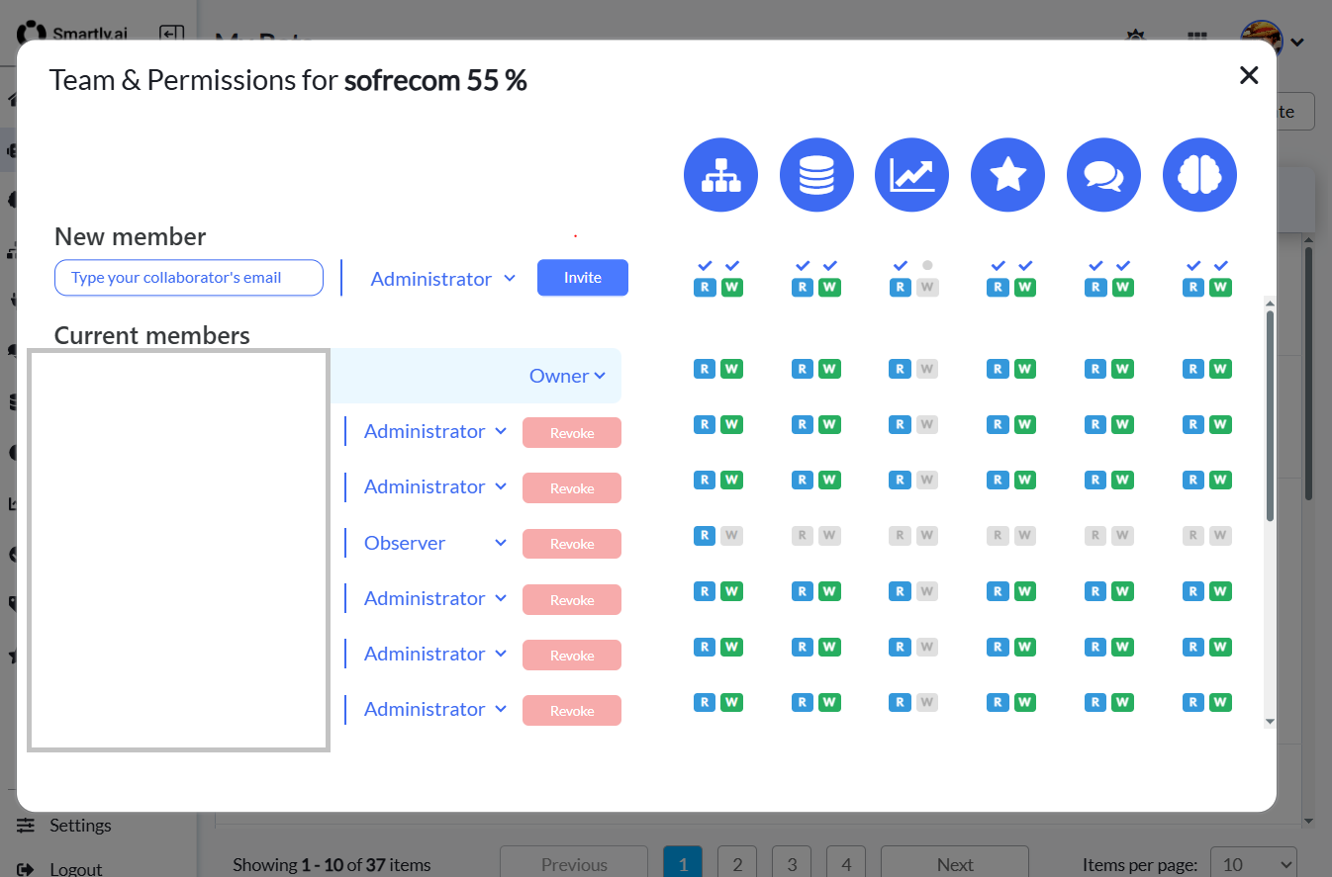Image resolution: width=1332 pixels, height=877 pixels.
Task: Go to Next page of items
Action: click(x=955, y=863)
